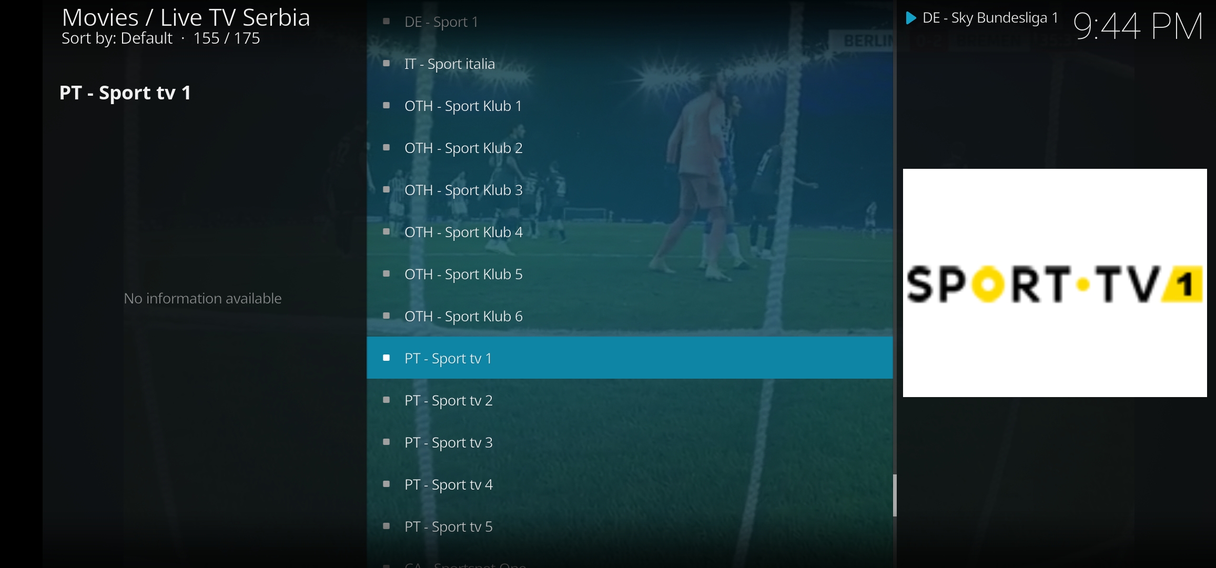Select OTH - Sport Klub 4 stream
The width and height of the screenshot is (1216, 568).
(x=630, y=231)
